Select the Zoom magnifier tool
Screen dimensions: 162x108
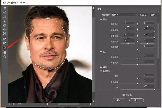[5, 56]
